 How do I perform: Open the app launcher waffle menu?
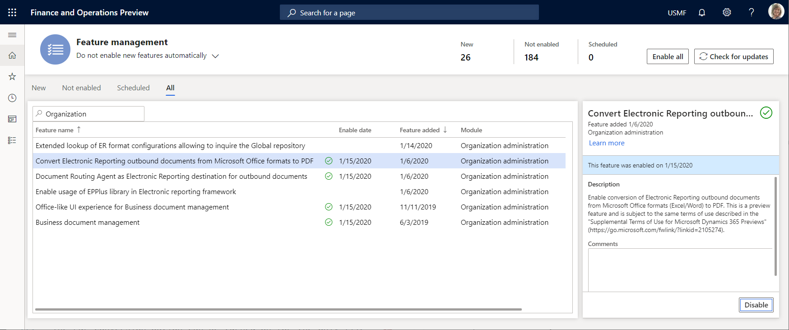point(12,12)
